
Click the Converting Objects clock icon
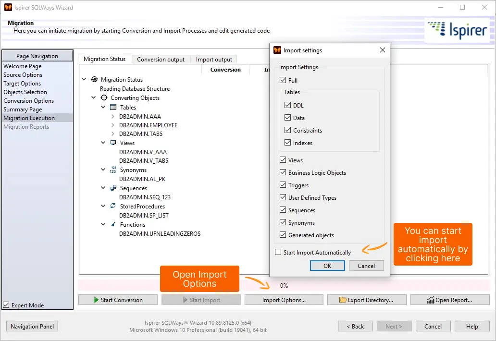pos(104,97)
